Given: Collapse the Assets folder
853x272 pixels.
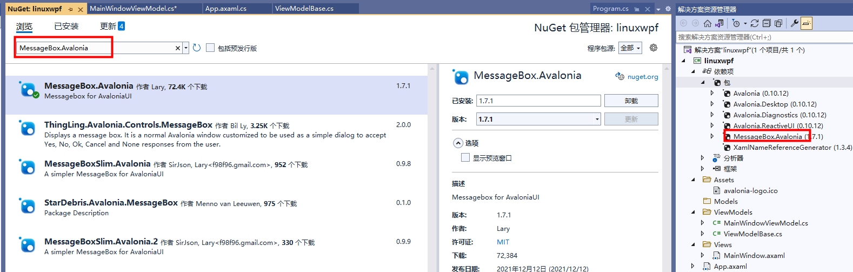Looking at the screenshot, I should click(x=694, y=180).
